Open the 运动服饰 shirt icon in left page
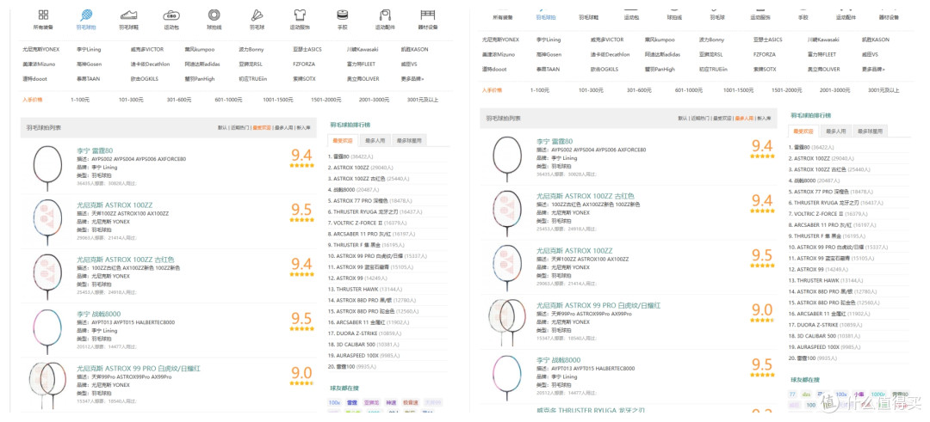Image resolution: width=930 pixels, height=422 pixels. pos(300,15)
